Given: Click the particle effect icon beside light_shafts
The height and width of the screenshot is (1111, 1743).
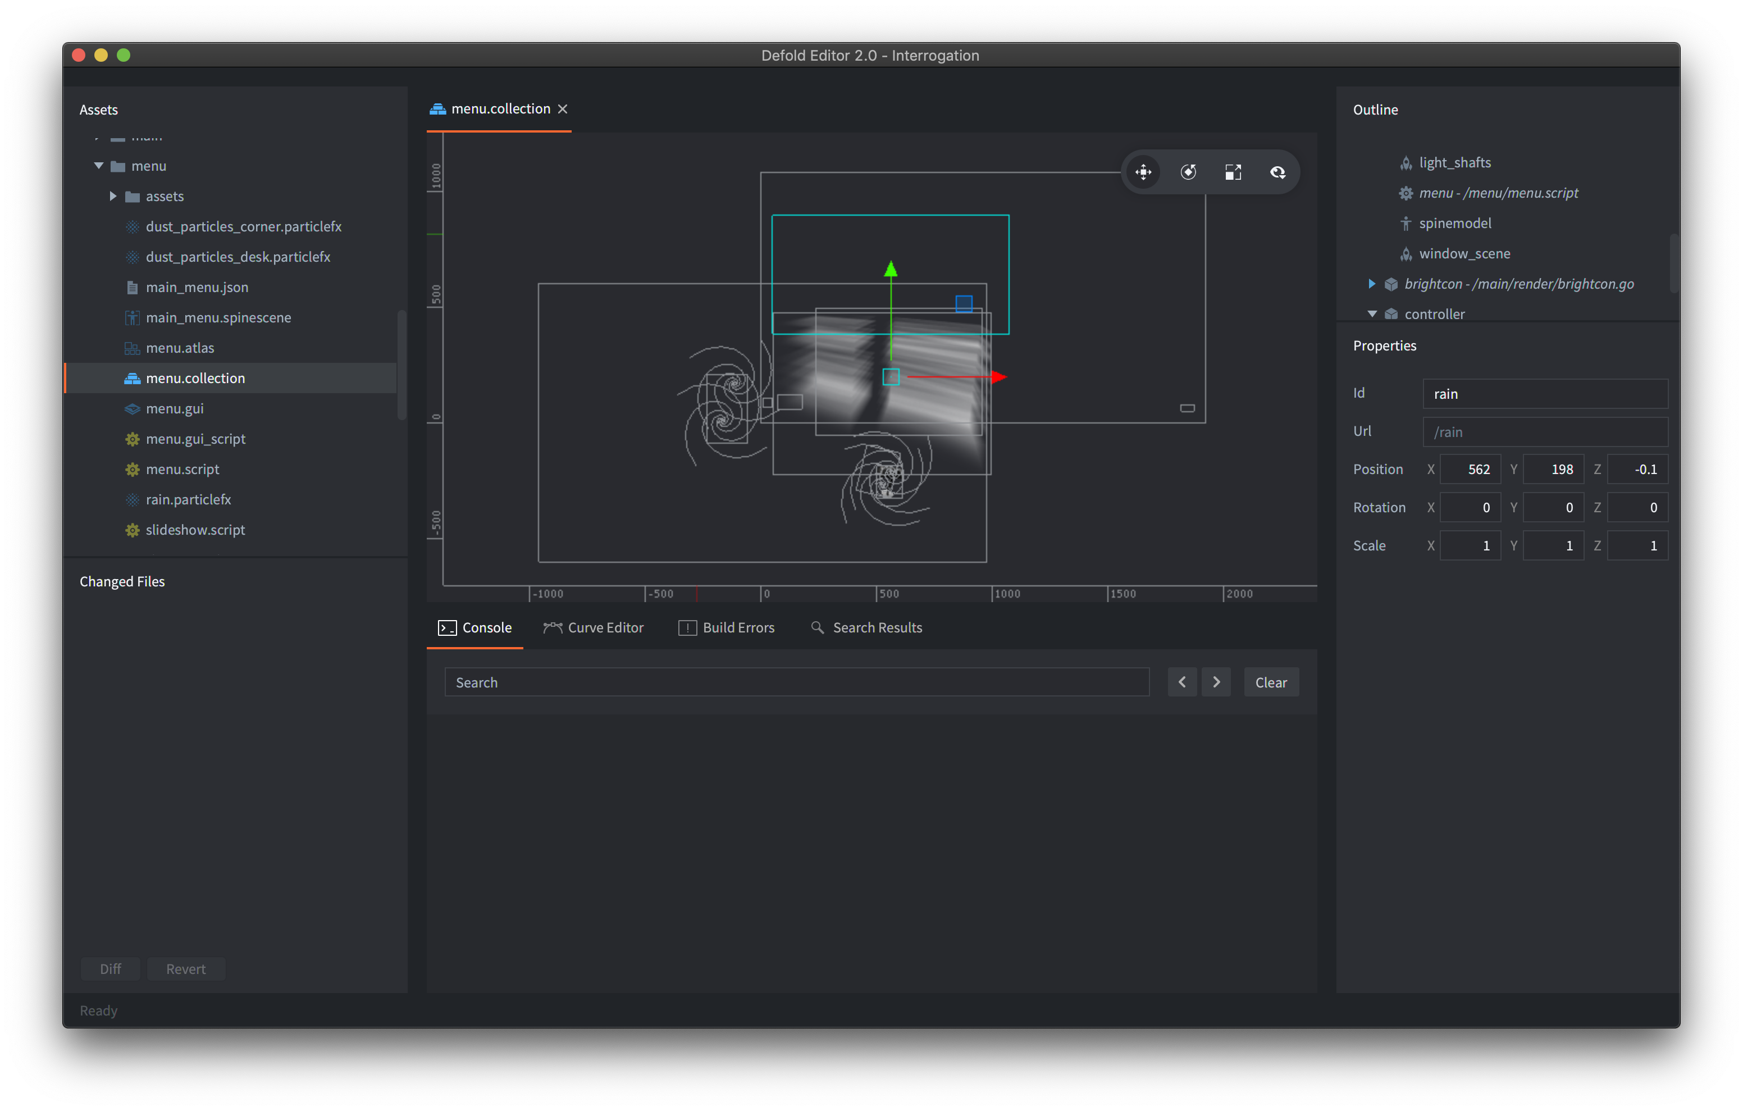Looking at the screenshot, I should click(1406, 162).
